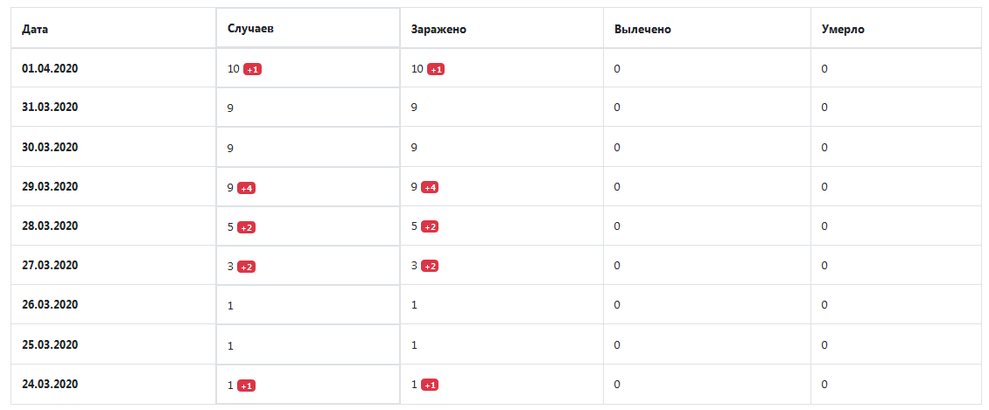
Task: Select the 30.03.2020 date cell
Action: [x=50, y=147]
